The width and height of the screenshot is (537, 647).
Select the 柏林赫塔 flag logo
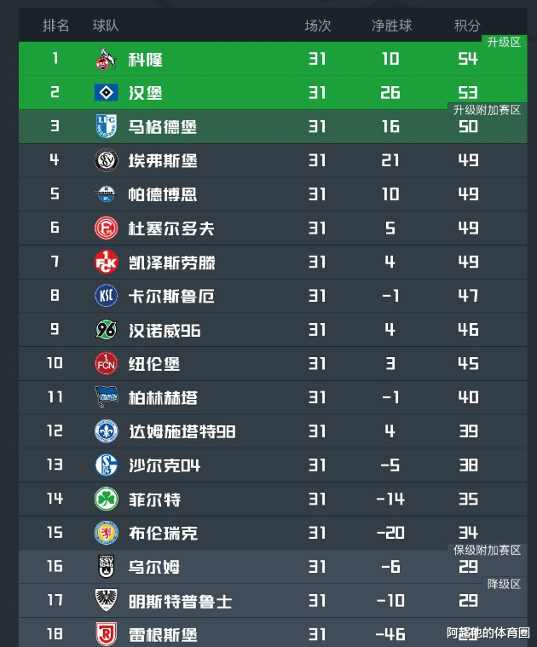[x=106, y=397]
